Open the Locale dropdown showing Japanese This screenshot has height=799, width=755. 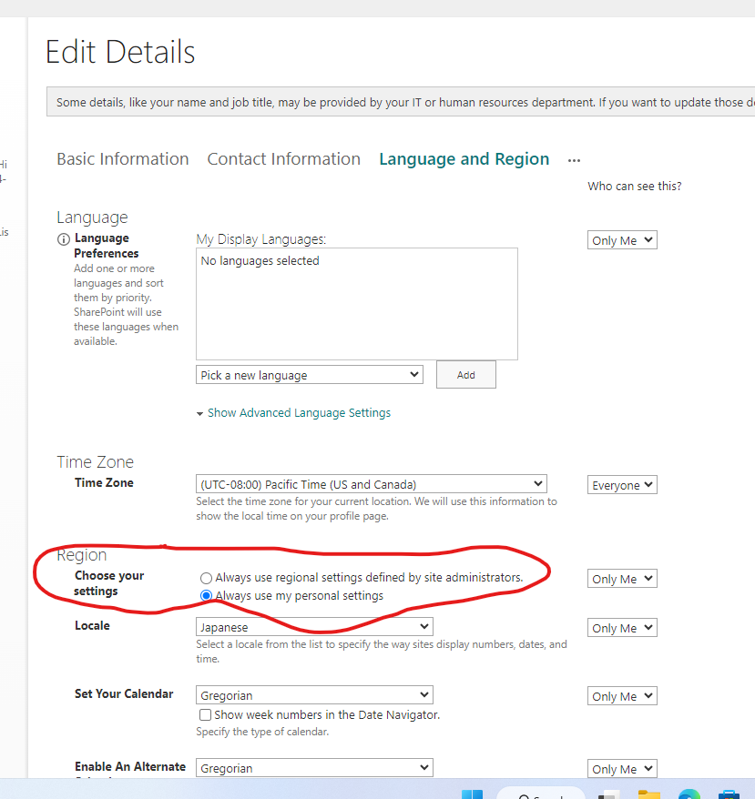coord(314,626)
